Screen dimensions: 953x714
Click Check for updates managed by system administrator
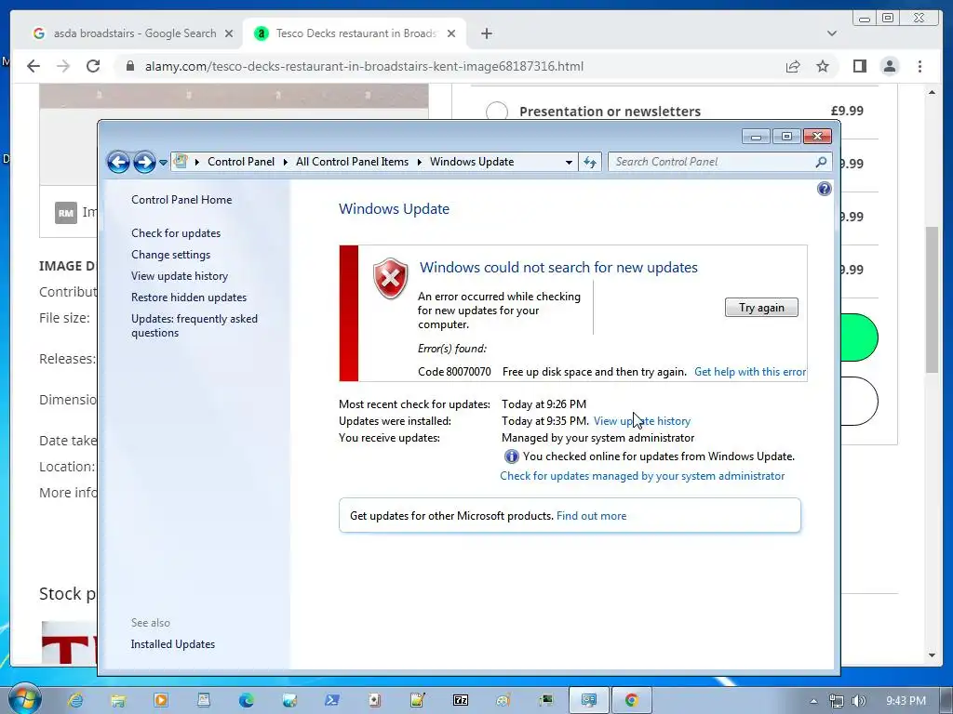642,476
